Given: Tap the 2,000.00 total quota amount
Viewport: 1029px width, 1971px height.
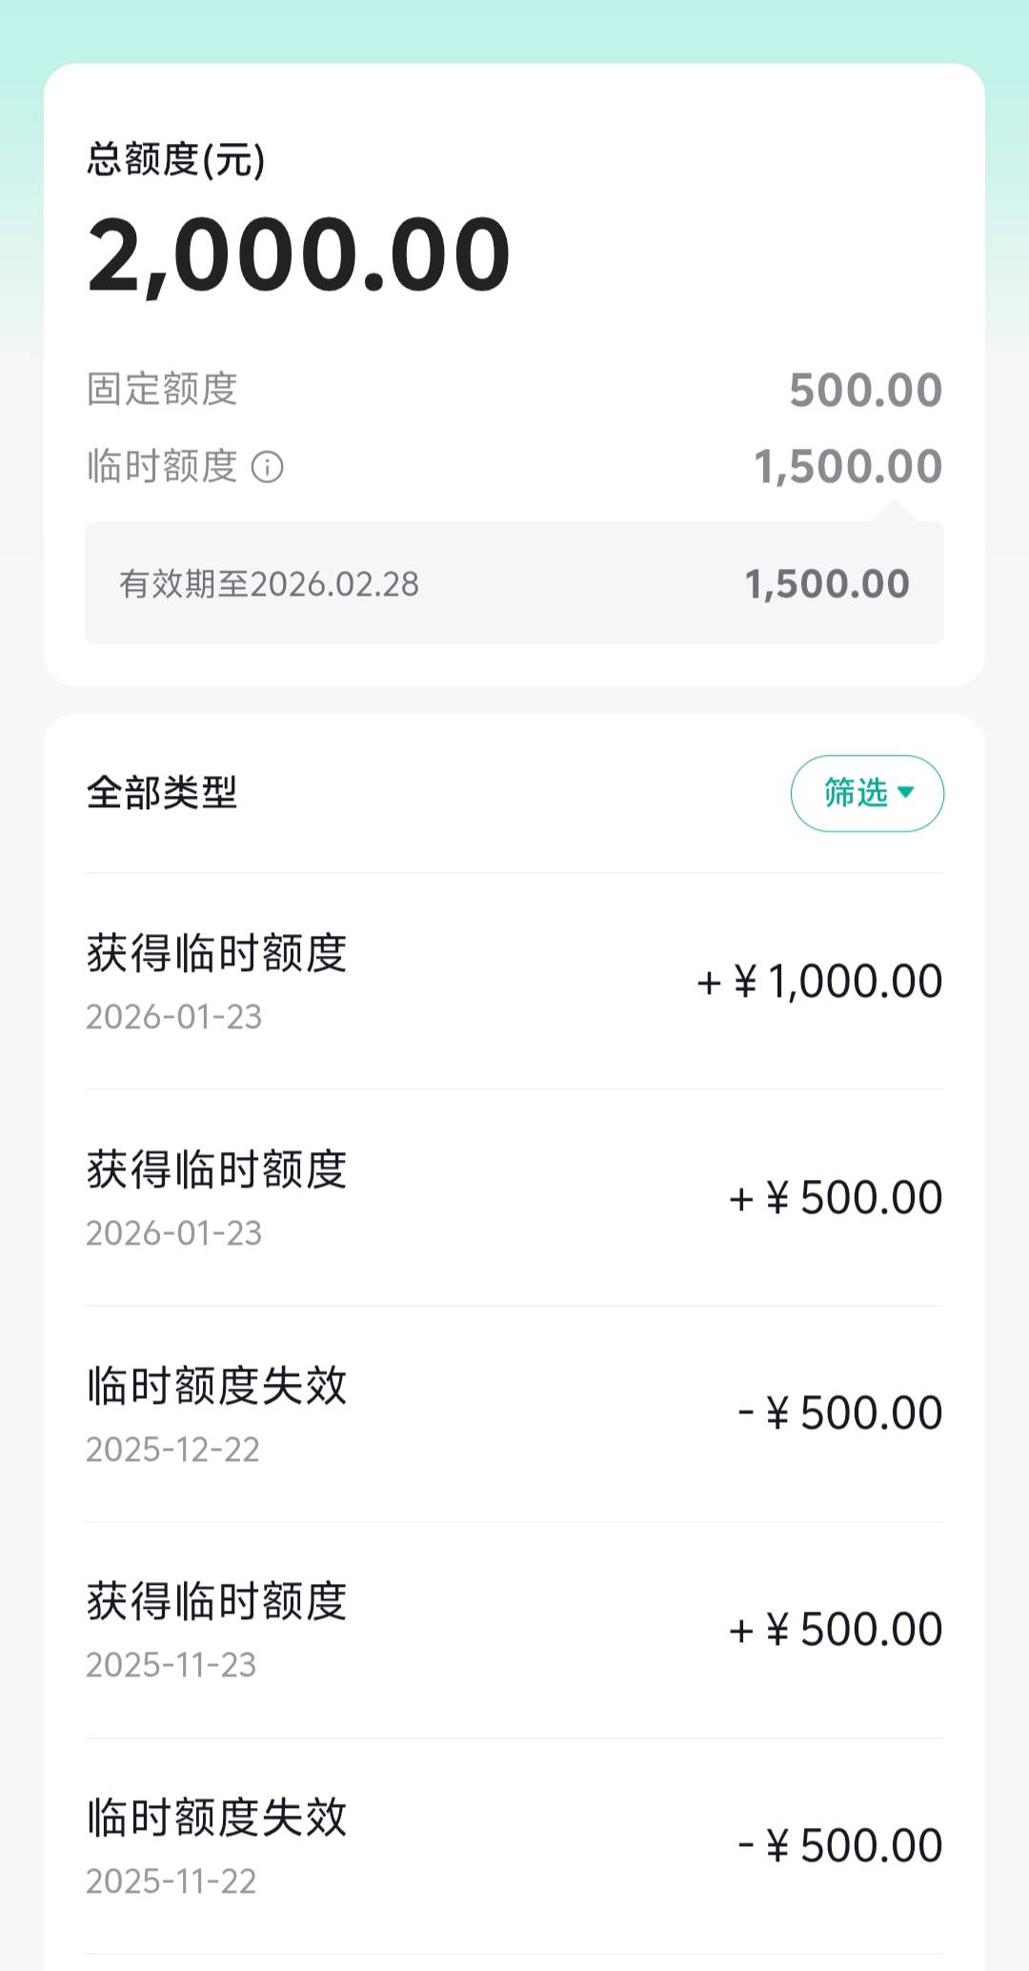Looking at the screenshot, I should pos(299,254).
